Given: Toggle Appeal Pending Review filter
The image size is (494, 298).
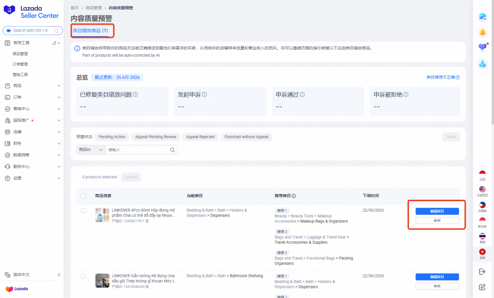Looking at the screenshot, I should [x=156, y=137].
